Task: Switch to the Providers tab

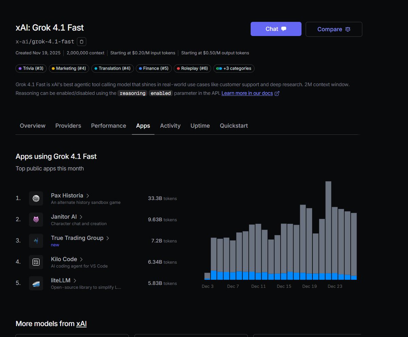Action: pos(68,126)
